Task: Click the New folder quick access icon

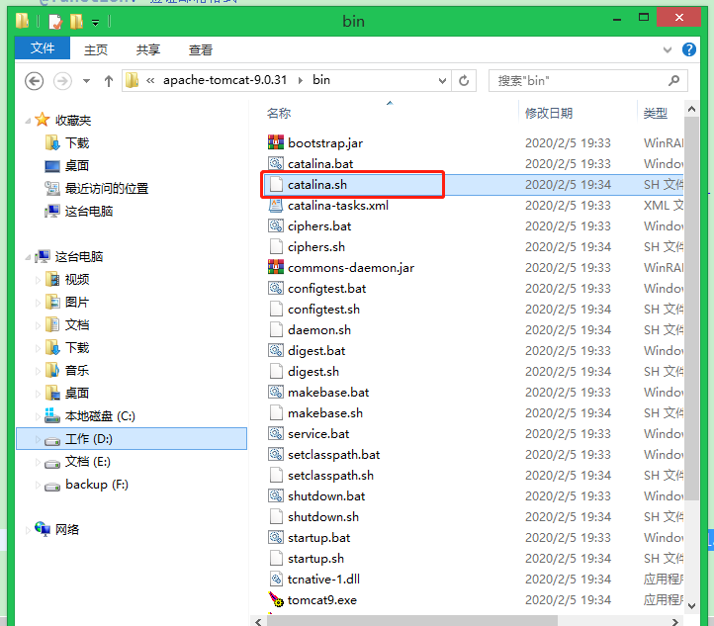Action: click(76, 22)
